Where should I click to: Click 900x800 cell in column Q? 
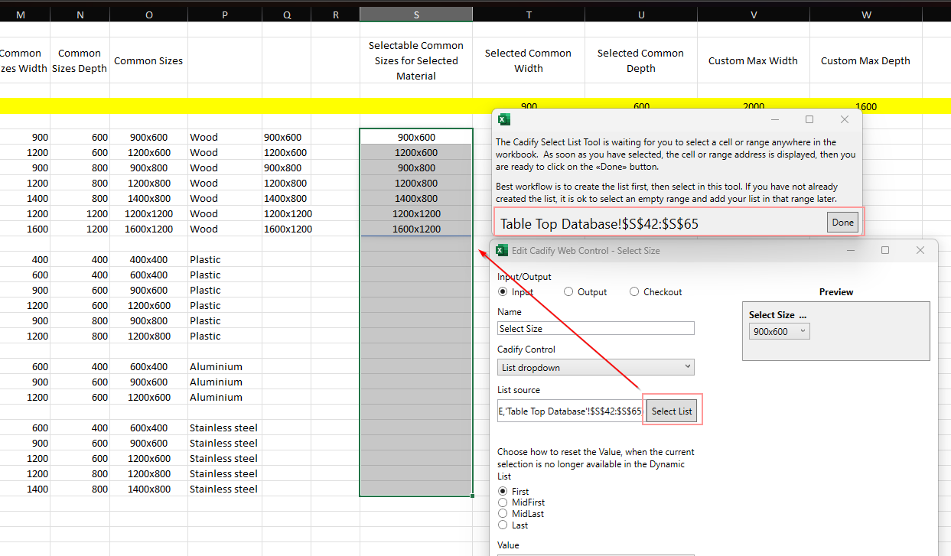pyautogui.click(x=286, y=167)
